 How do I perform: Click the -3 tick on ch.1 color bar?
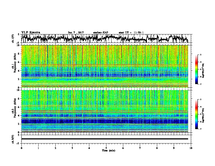pyautogui.click(x=200, y=55)
